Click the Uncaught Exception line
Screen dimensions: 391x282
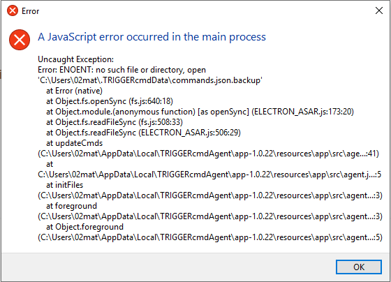pos(75,59)
